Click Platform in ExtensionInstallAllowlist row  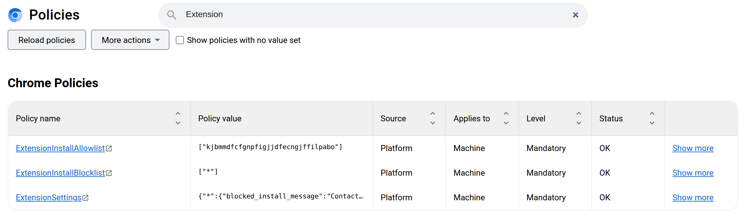396,148
